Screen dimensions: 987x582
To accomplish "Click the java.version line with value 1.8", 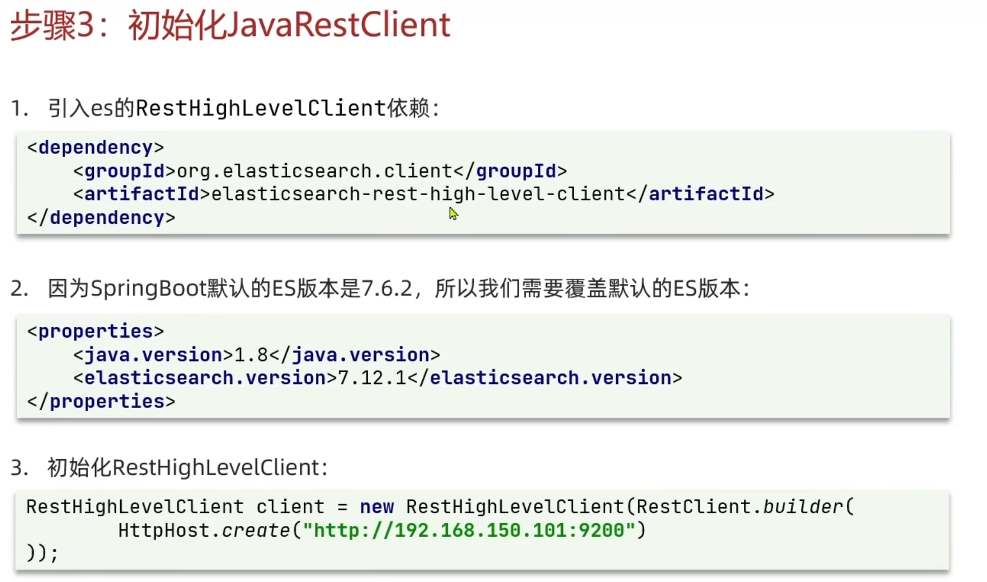I will pyautogui.click(x=256, y=355).
